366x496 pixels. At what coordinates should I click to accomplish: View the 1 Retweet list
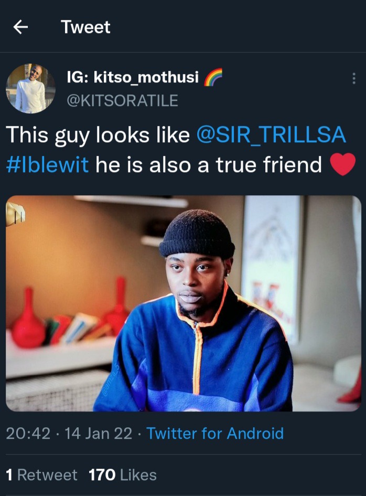coord(41,475)
